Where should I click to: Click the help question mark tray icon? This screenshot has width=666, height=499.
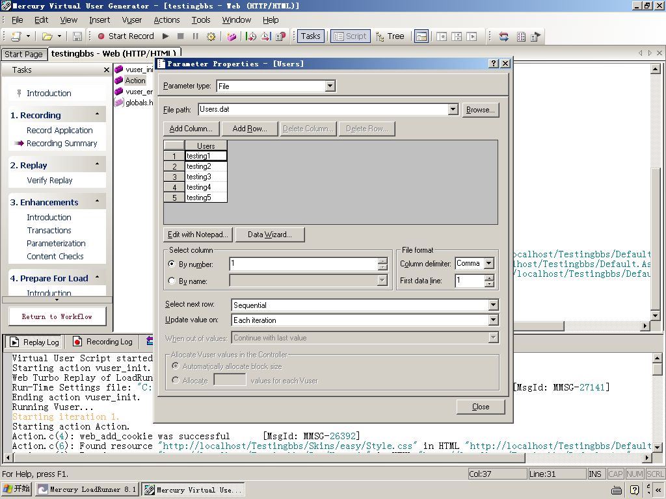[x=635, y=490]
